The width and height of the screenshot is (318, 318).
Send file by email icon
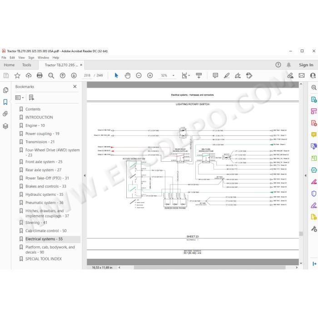tap(302, 76)
